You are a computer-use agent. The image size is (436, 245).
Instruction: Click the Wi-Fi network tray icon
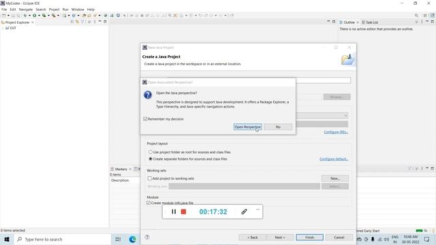[x=379, y=239]
